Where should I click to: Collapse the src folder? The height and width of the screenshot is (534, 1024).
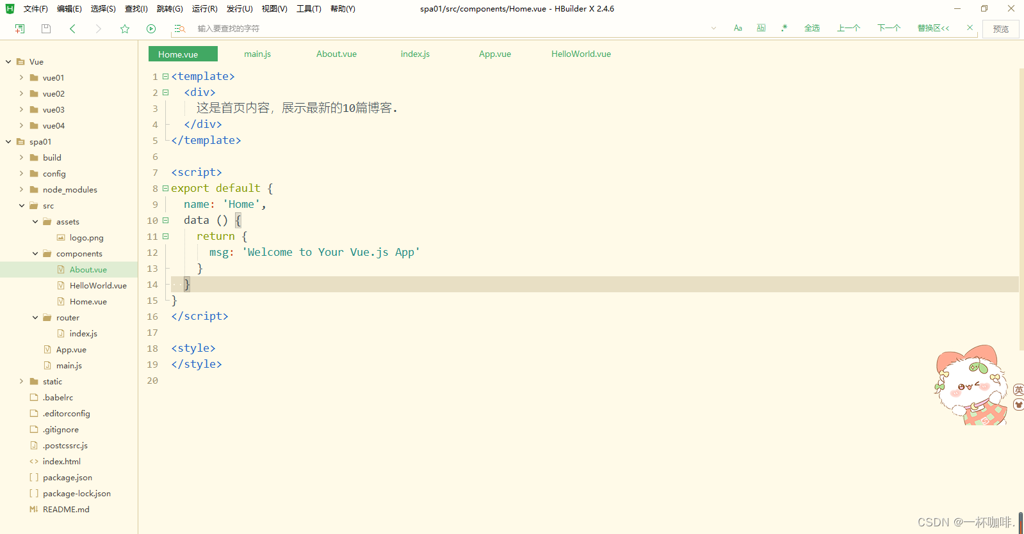click(x=22, y=206)
